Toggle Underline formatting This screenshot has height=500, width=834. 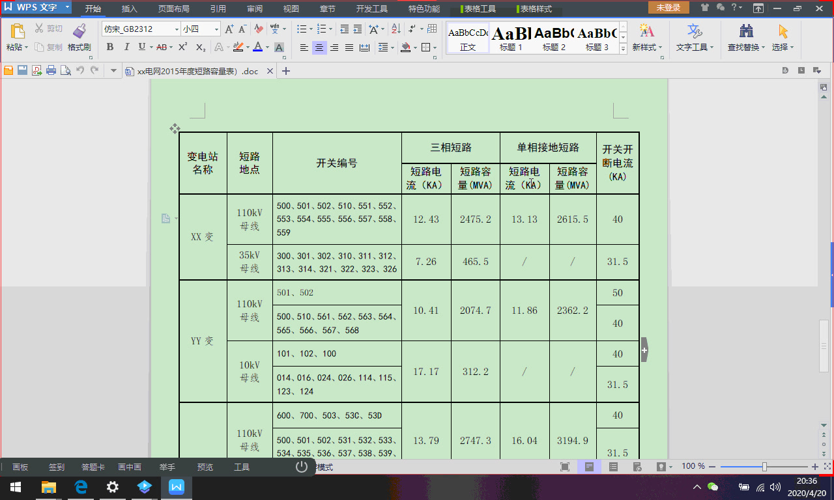click(141, 47)
